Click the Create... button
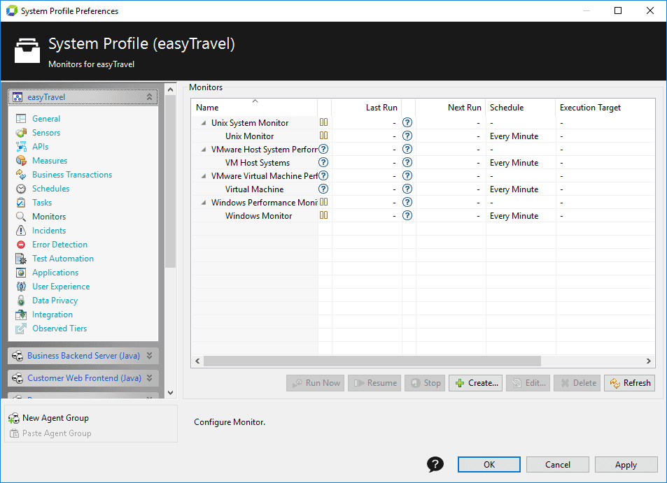This screenshot has width=667, height=483. click(x=475, y=383)
